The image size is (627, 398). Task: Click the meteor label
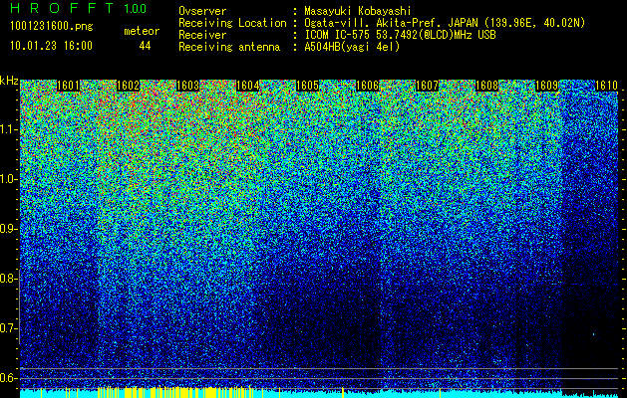coord(142,31)
